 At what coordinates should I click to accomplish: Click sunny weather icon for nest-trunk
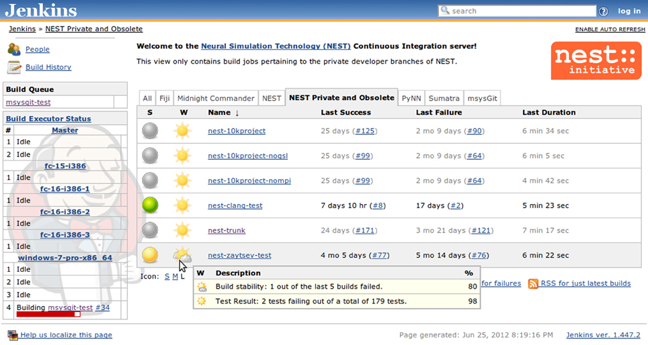(182, 230)
